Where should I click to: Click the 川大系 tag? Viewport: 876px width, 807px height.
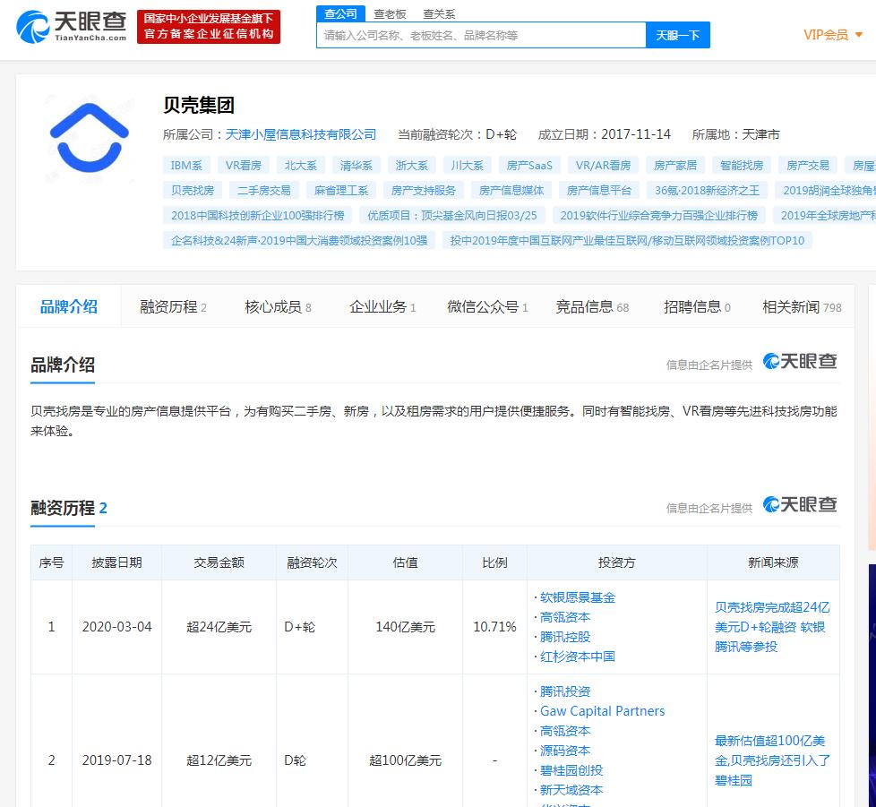[467, 166]
